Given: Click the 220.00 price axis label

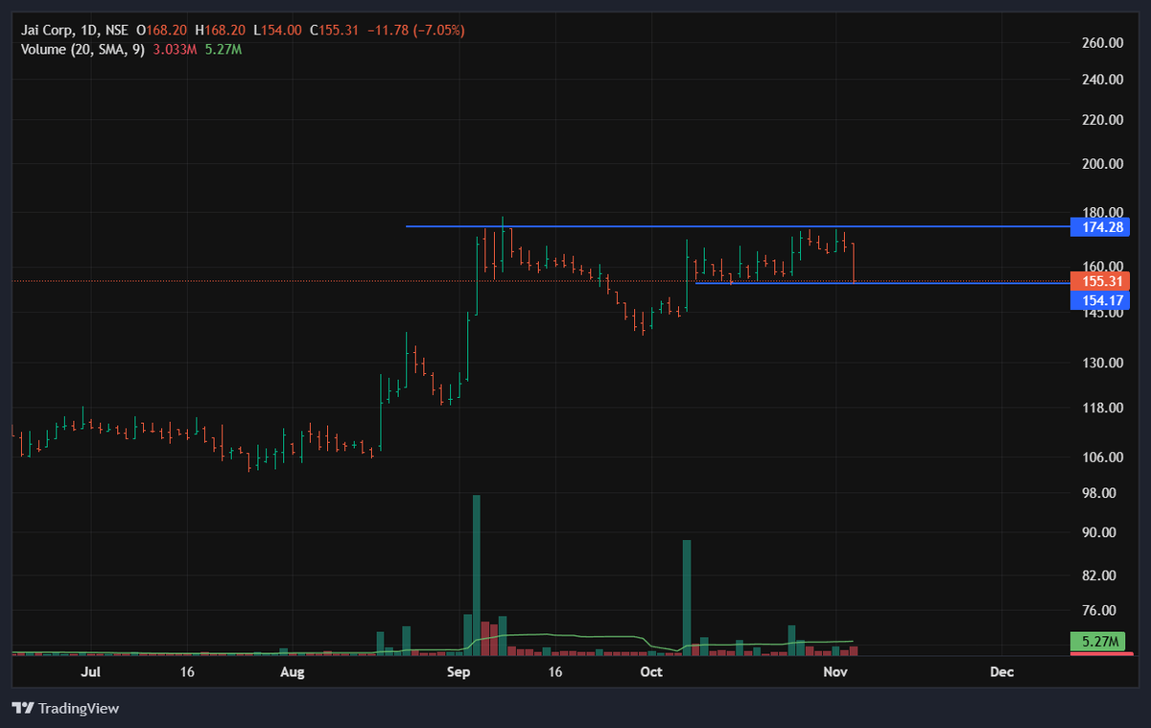Looking at the screenshot, I should pyautogui.click(x=1102, y=121).
